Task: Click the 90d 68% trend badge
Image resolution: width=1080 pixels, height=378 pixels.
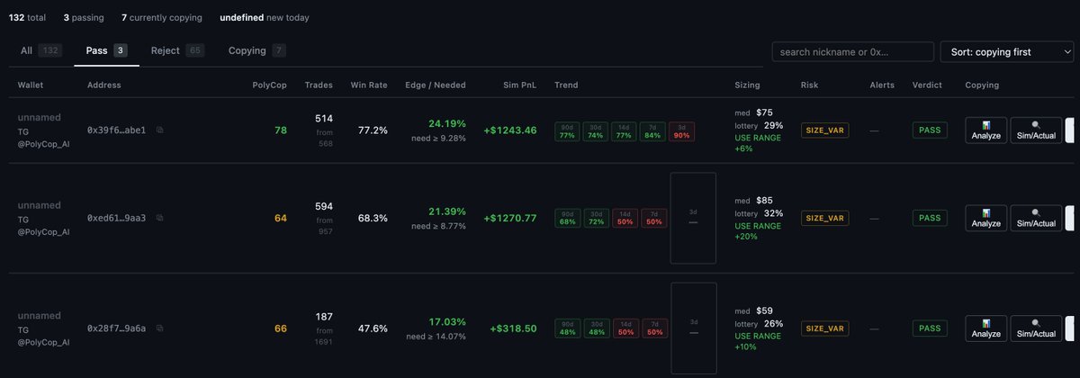Action: [x=568, y=218]
